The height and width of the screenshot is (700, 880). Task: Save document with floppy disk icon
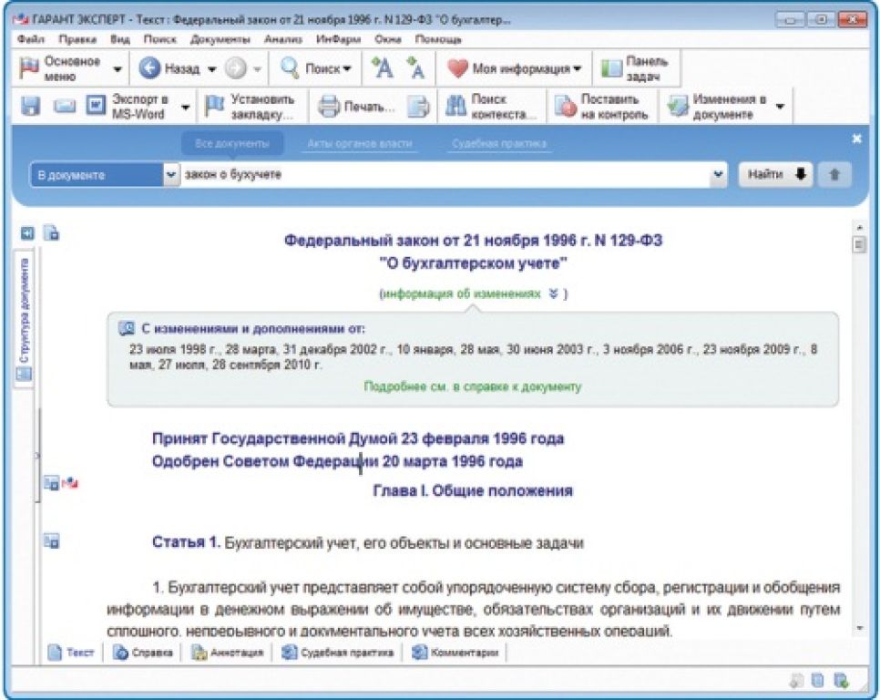click(x=30, y=106)
